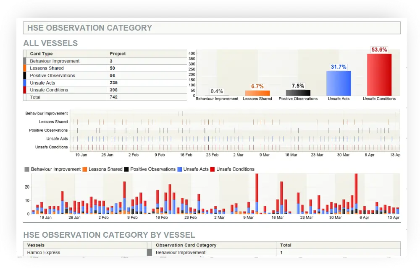Click the Project column header
The height and width of the screenshot is (270, 420).
click(118, 54)
